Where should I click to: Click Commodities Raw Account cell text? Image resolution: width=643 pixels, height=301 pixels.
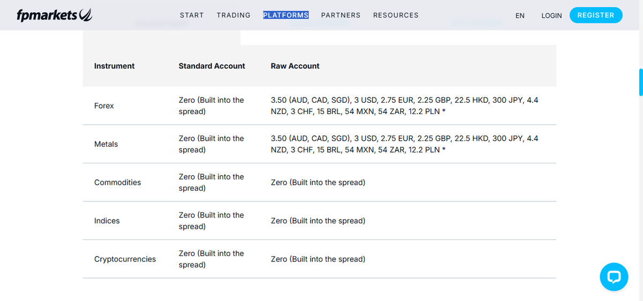pos(318,182)
